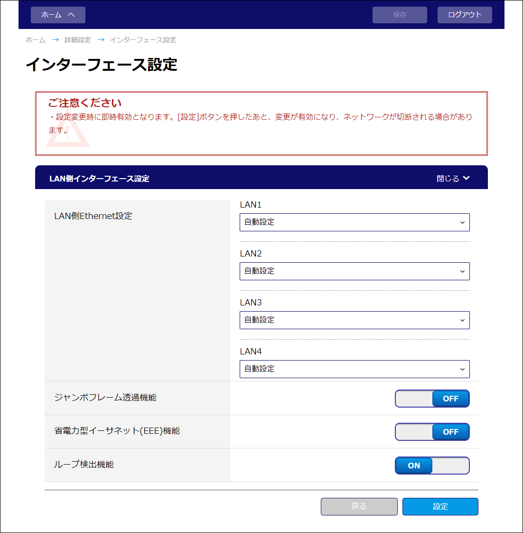Click the LAN1 dropdown arrow icon

pos(462,222)
